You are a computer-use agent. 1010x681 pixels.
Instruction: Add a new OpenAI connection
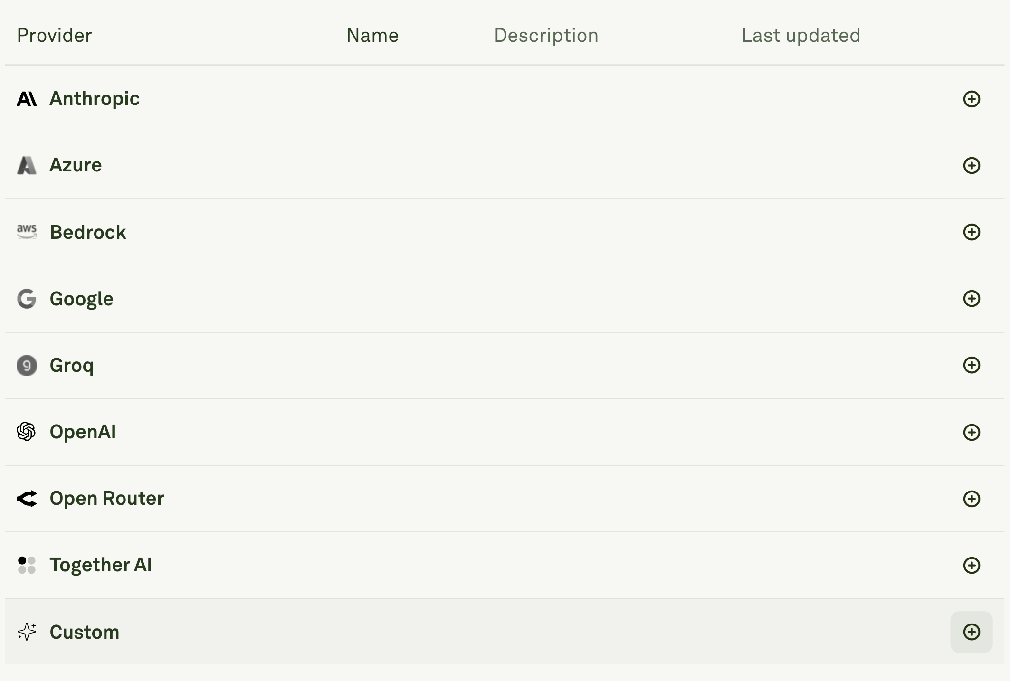pos(972,432)
